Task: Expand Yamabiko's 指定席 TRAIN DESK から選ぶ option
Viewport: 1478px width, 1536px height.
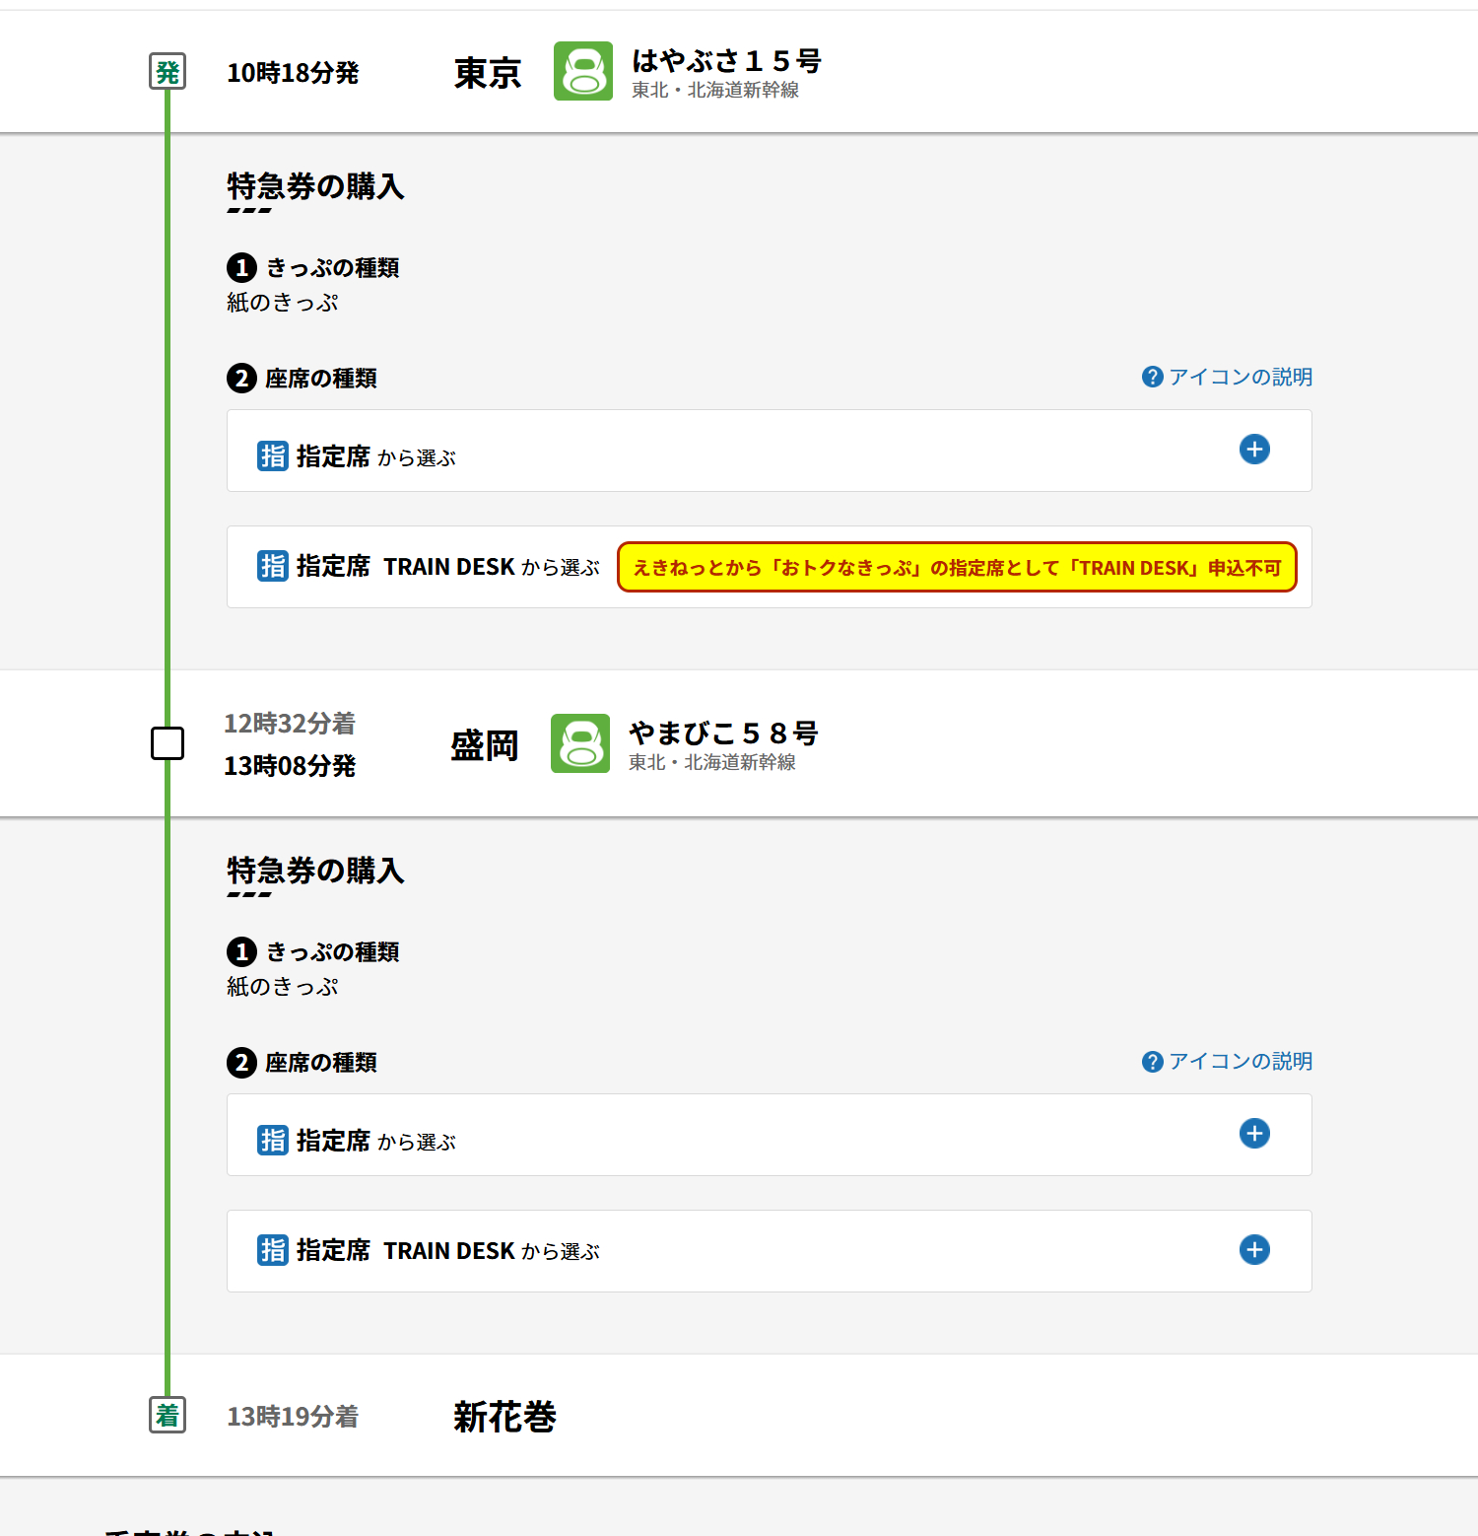Action: point(769,1251)
